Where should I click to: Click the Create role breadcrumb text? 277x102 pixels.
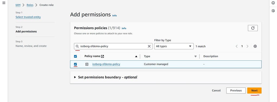[x=47, y=5]
